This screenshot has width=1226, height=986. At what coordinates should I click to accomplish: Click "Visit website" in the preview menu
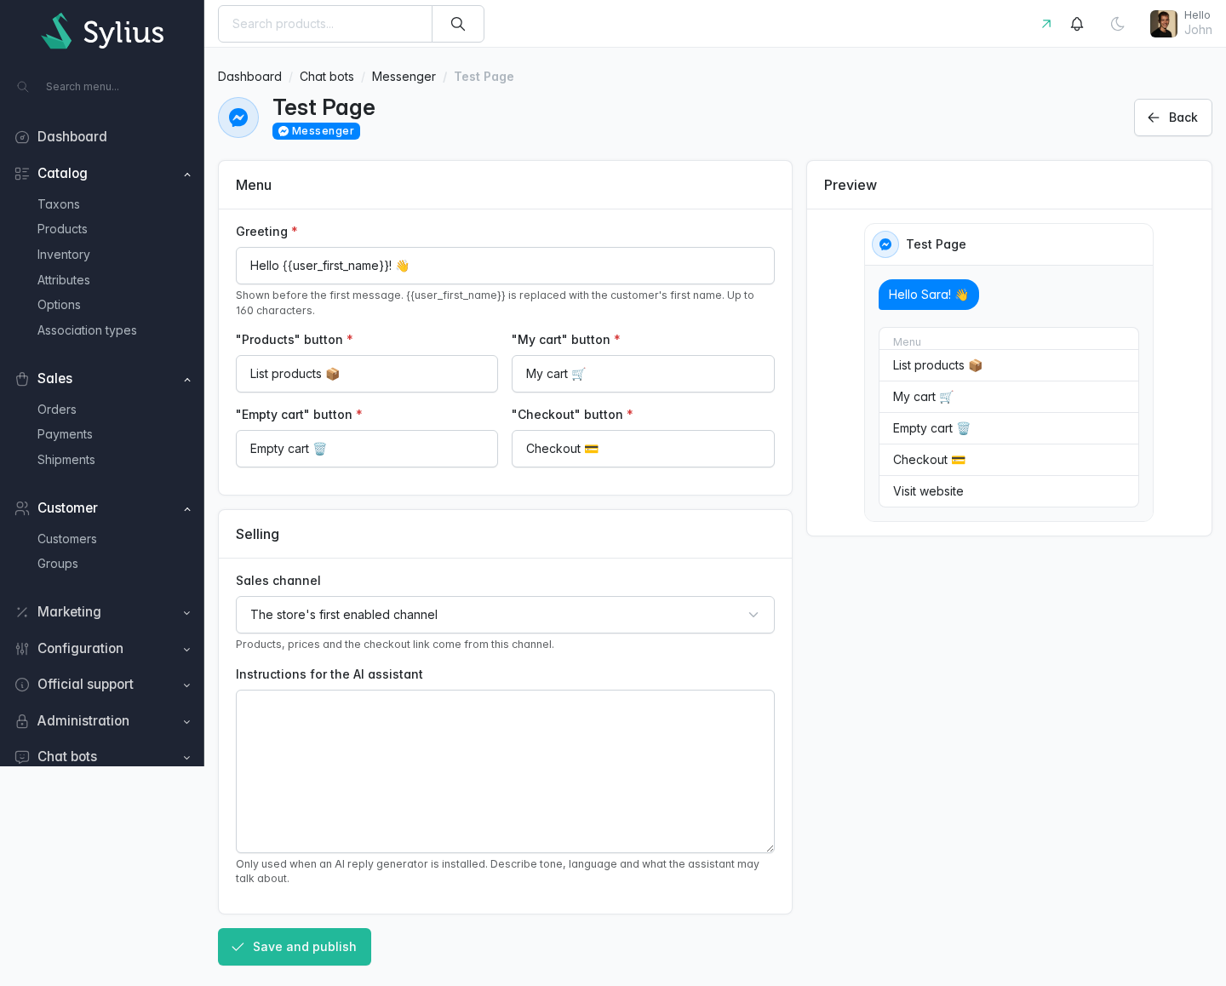point(1009,491)
